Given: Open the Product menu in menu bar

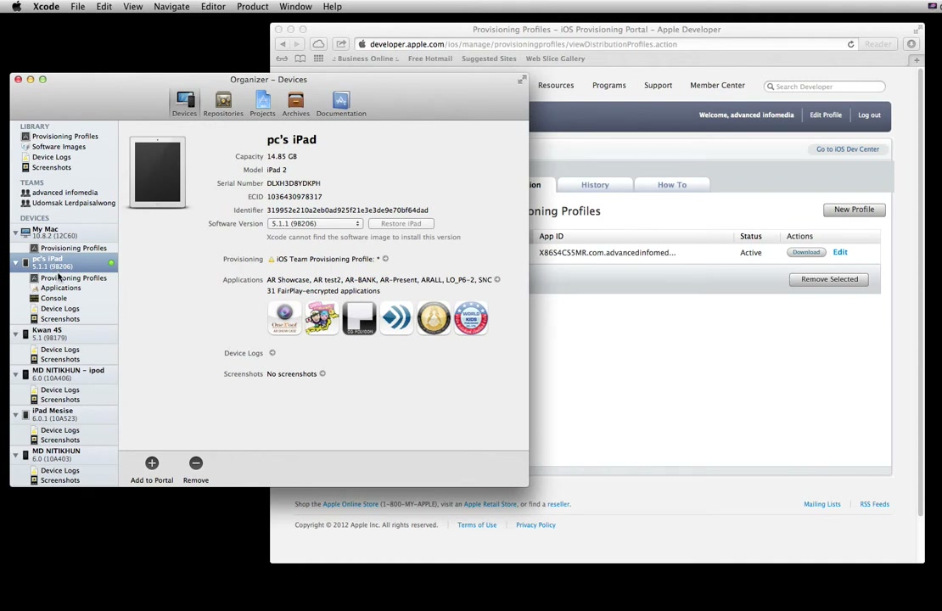Looking at the screenshot, I should point(252,7).
